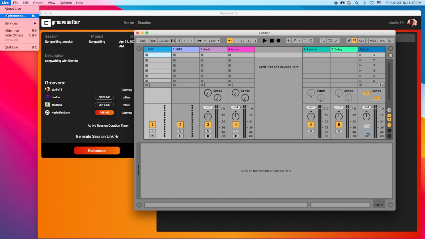This screenshot has height=239, width=425.
Task: Click track 3 Audio pan knob
Action: (x=208, y=116)
